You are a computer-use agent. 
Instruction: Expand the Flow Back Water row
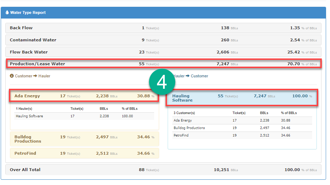pos(163,52)
